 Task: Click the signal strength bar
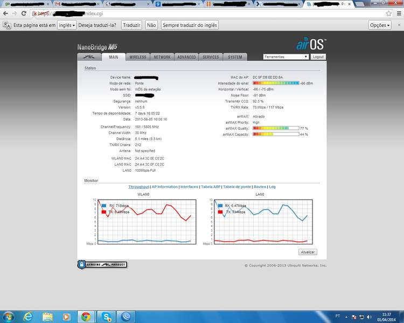pos(276,83)
